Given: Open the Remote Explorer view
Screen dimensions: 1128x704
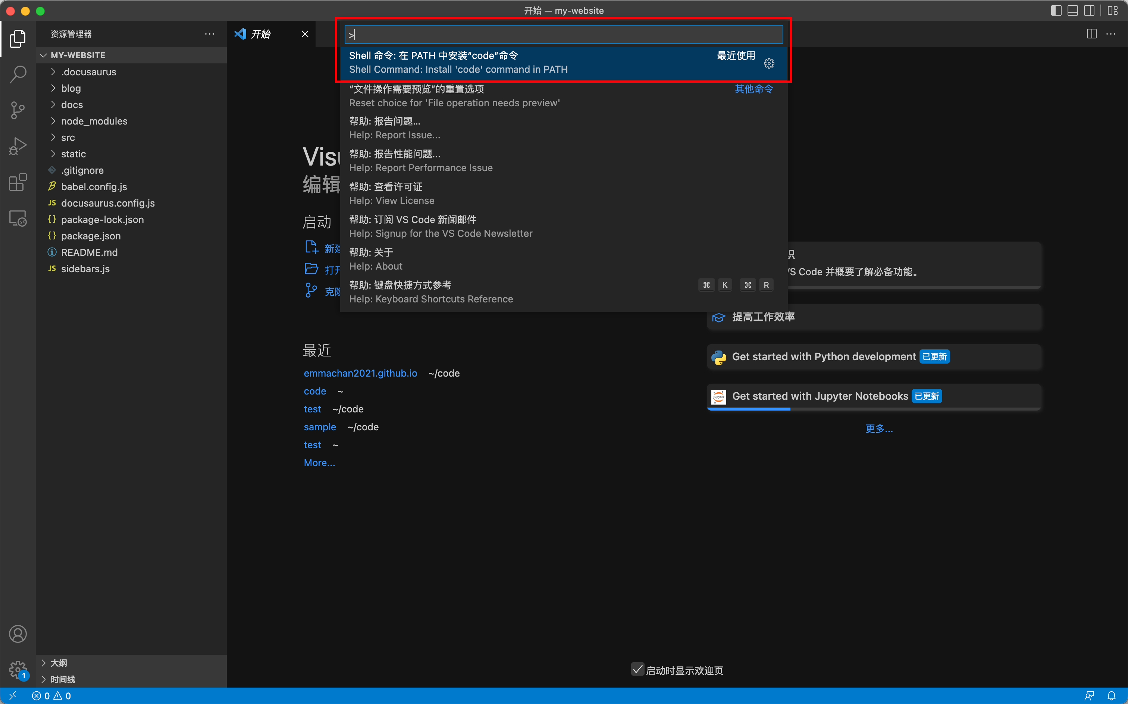Looking at the screenshot, I should tap(18, 218).
